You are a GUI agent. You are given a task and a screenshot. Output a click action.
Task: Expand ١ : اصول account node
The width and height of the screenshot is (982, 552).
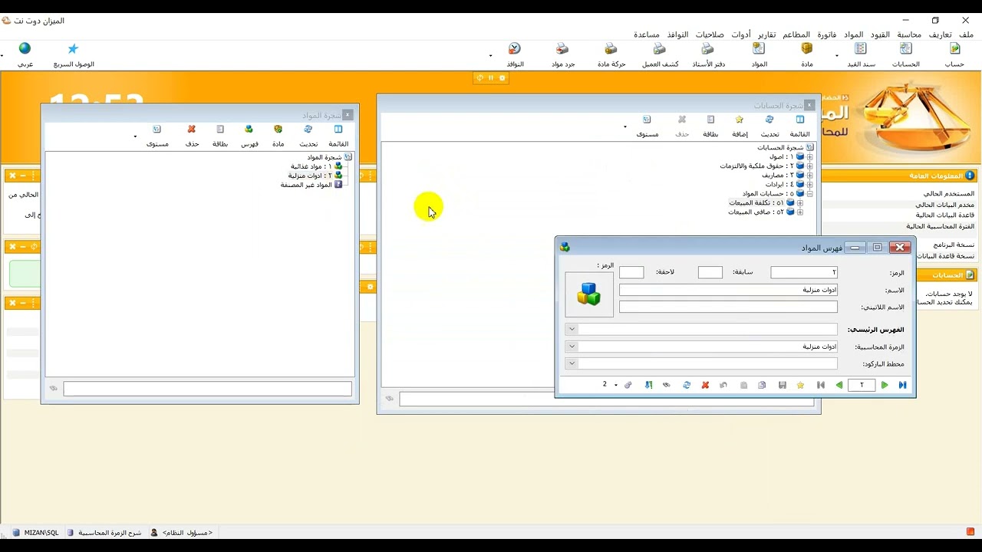point(810,156)
